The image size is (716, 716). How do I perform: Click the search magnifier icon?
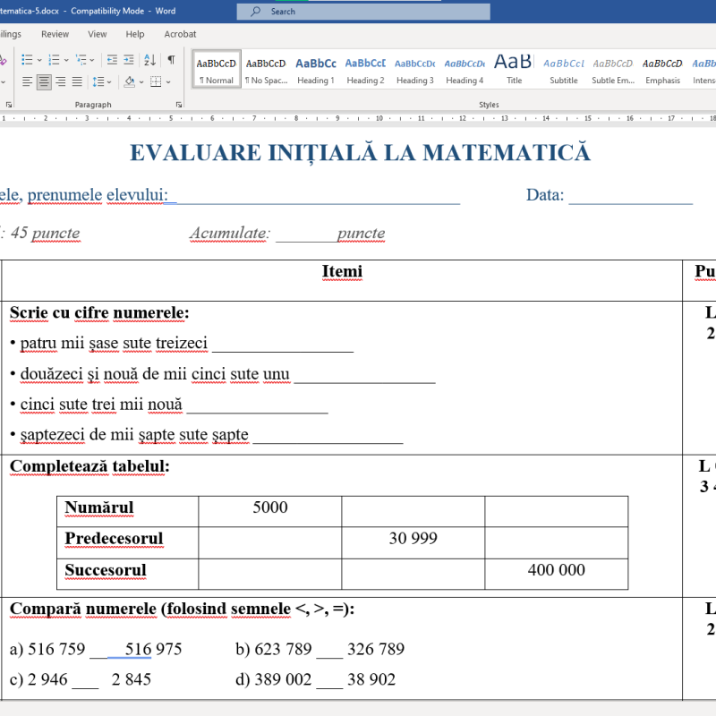(x=255, y=12)
